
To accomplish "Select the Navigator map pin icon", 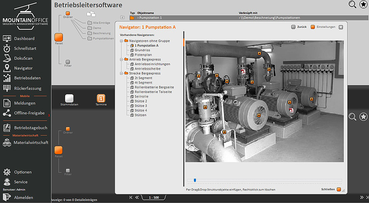I will coord(7,68).
